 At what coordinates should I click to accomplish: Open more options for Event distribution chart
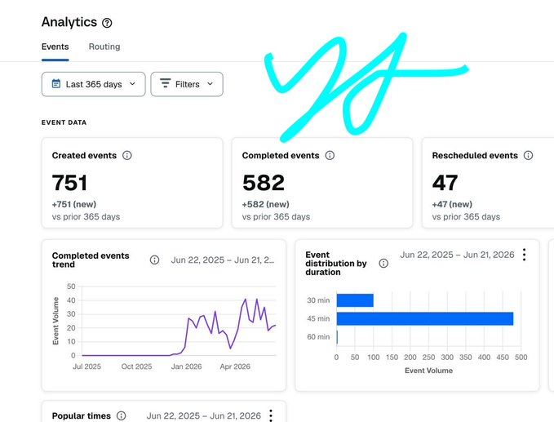click(525, 255)
